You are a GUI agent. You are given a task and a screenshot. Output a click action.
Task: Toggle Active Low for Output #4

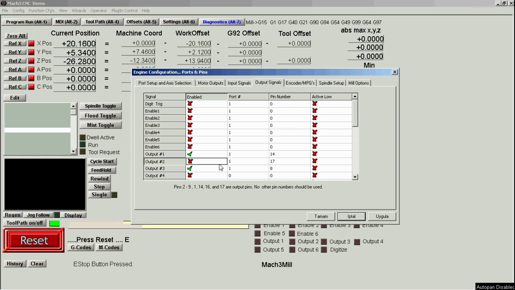coord(315,176)
